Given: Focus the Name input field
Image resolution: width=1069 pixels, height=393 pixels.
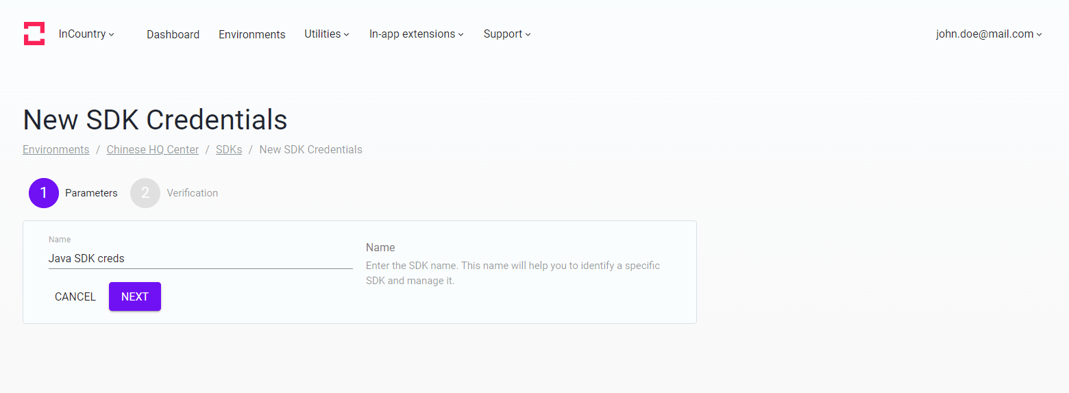Looking at the screenshot, I should pyautogui.click(x=200, y=259).
